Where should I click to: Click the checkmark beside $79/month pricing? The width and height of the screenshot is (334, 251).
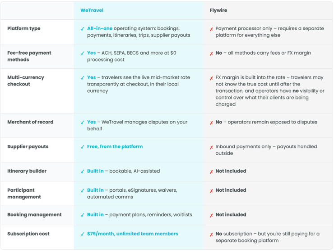click(82, 234)
